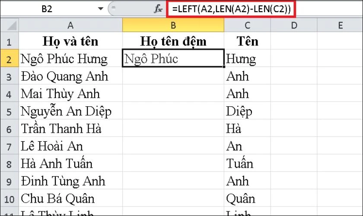Select empty cell B3 next to Đào Quang Anh
Viewport: 363px width, 216px height.
173,76
